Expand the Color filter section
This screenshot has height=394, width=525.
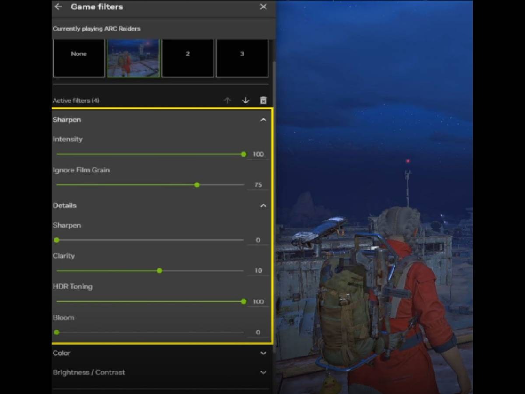coord(263,353)
